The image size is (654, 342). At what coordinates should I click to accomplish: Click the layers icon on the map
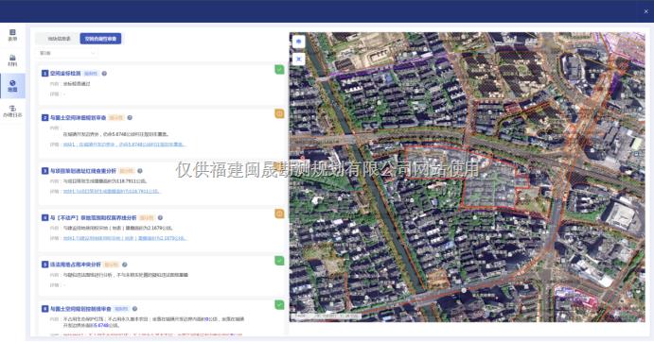[299, 42]
